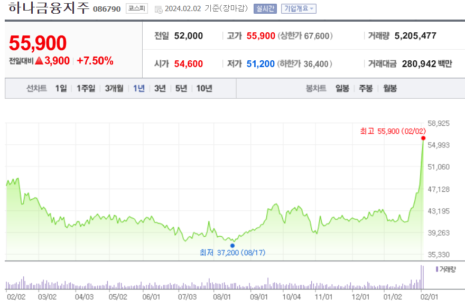Select the 3개월 line chart tab
Image resolution: width=465 pixels, height=307 pixels.
pos(114,88)
